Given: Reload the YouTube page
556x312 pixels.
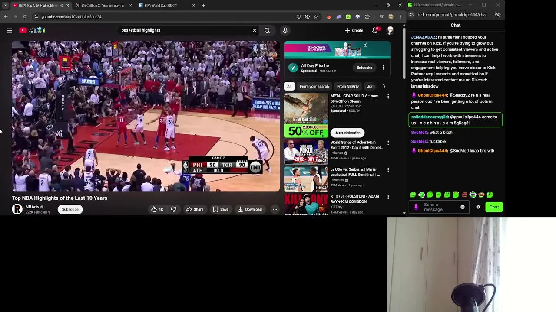Looking at the screenshot, I should point(25,16).
